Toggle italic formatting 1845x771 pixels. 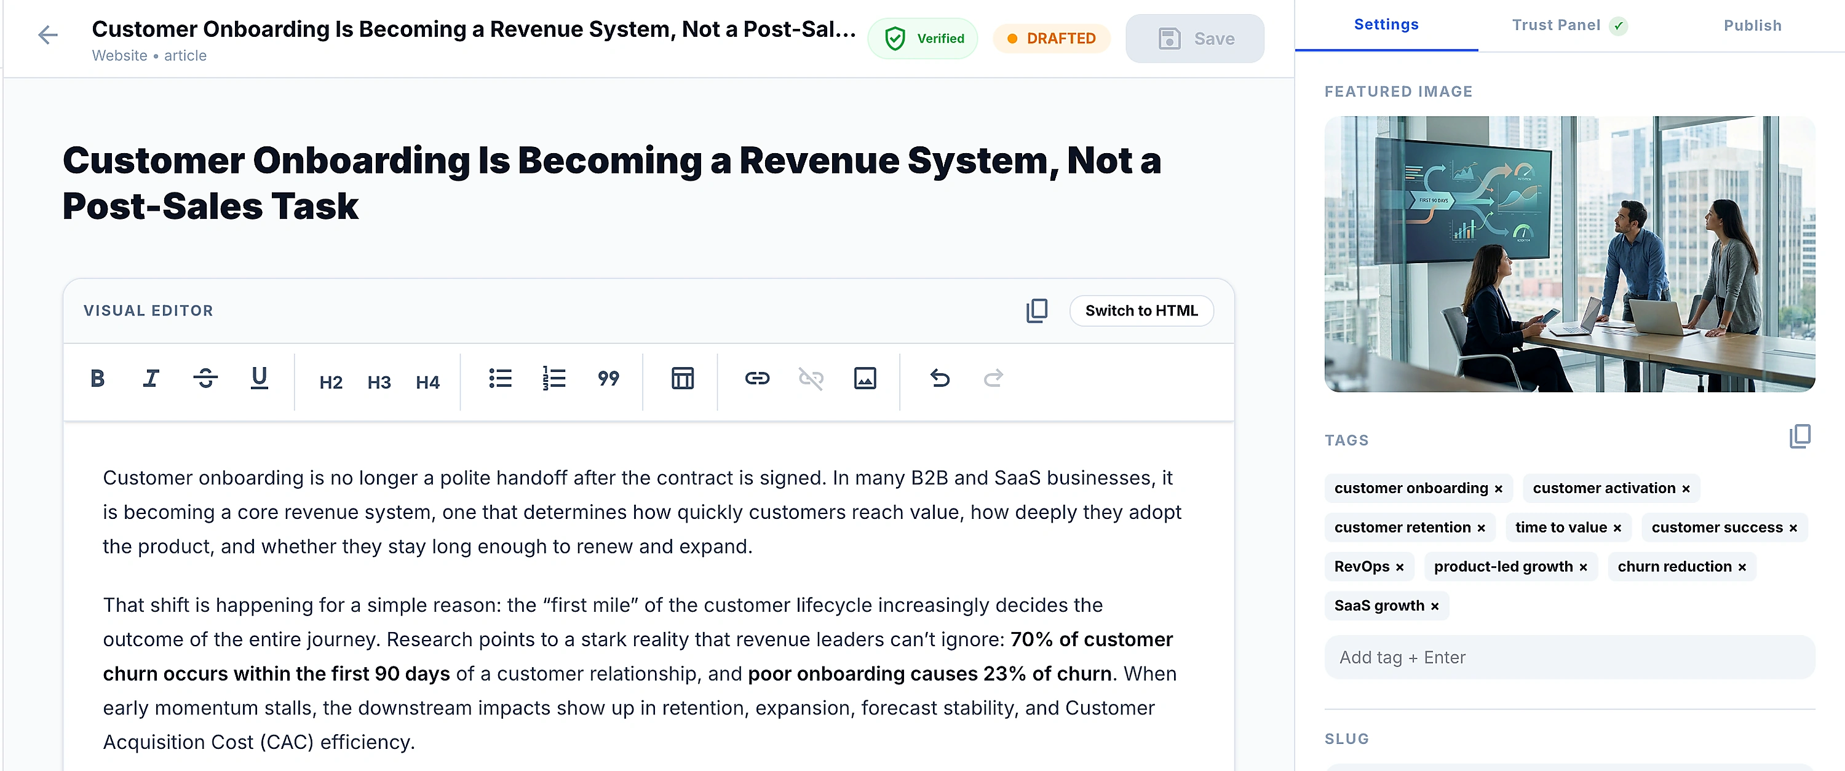151,379
